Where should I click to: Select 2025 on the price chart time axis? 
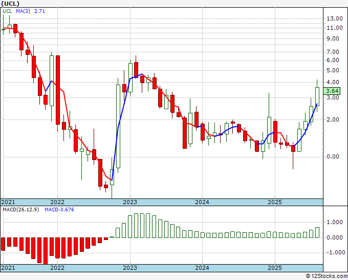coord(275,202)
